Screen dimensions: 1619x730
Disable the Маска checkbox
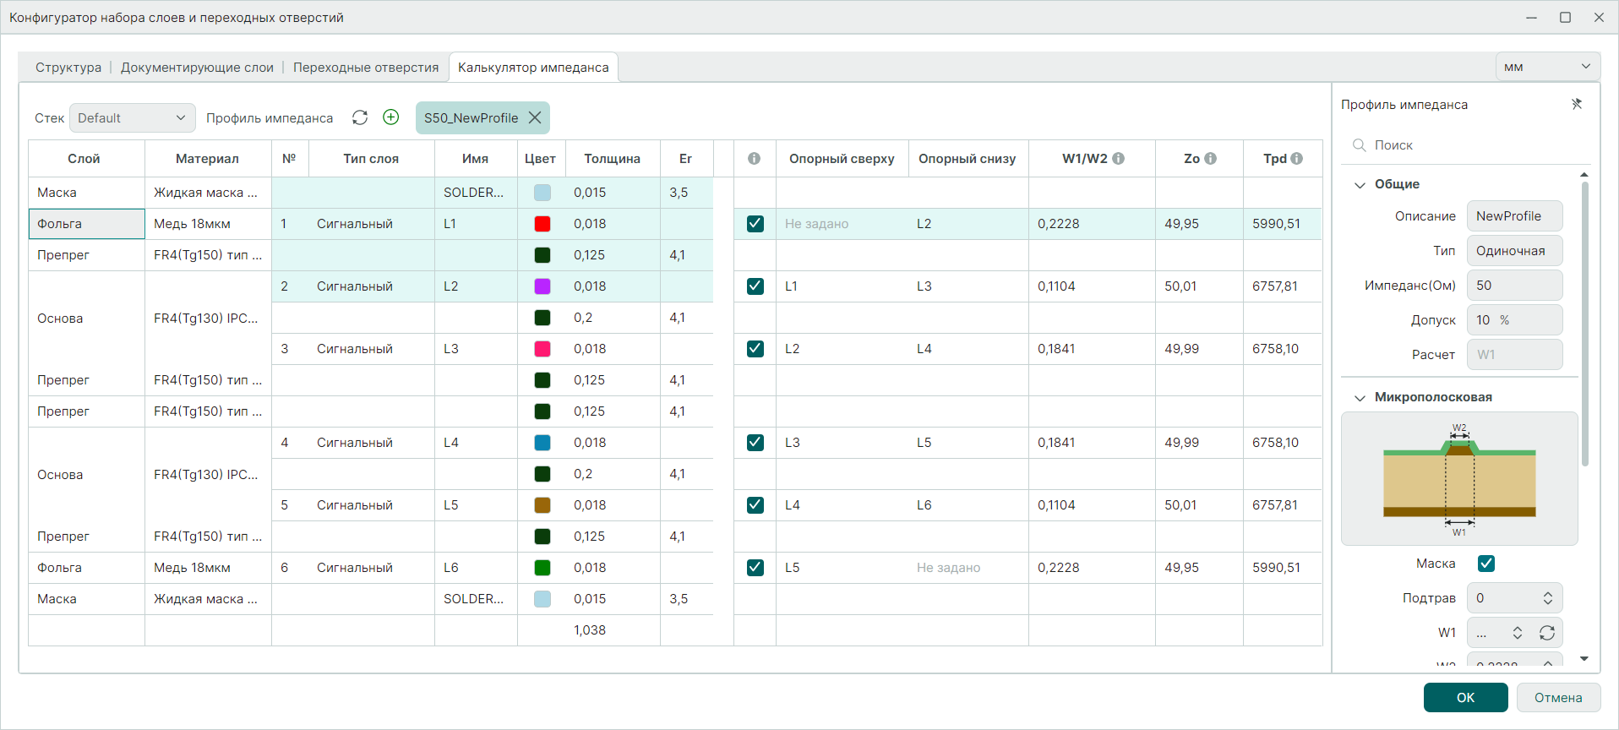pyautogui.click(x=1485, y=564)
